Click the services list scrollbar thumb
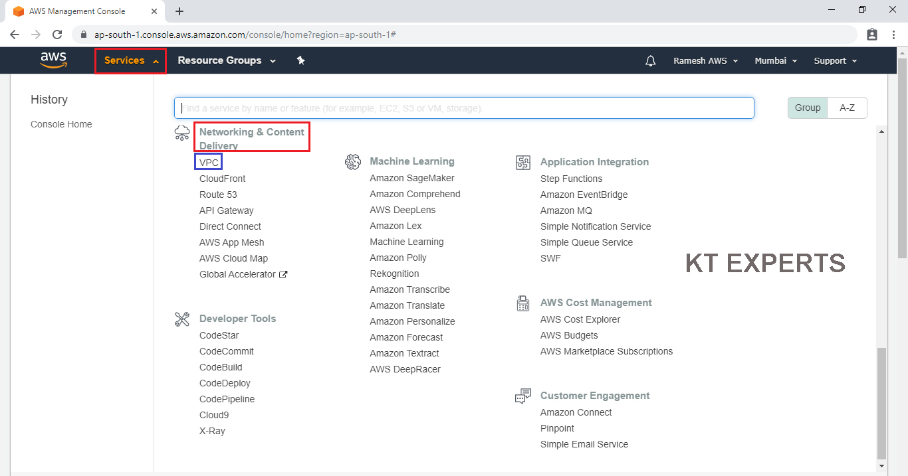908x476 pixels. (881, 402)
